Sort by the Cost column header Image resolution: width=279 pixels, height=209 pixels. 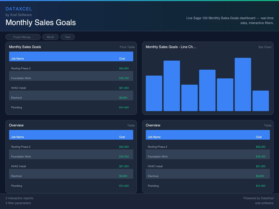tap(122, 59)
